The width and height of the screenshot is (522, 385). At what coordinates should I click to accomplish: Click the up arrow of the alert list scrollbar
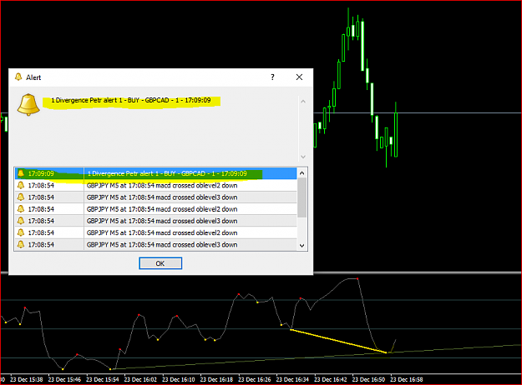pyautogui.click(x=302, y=173)
